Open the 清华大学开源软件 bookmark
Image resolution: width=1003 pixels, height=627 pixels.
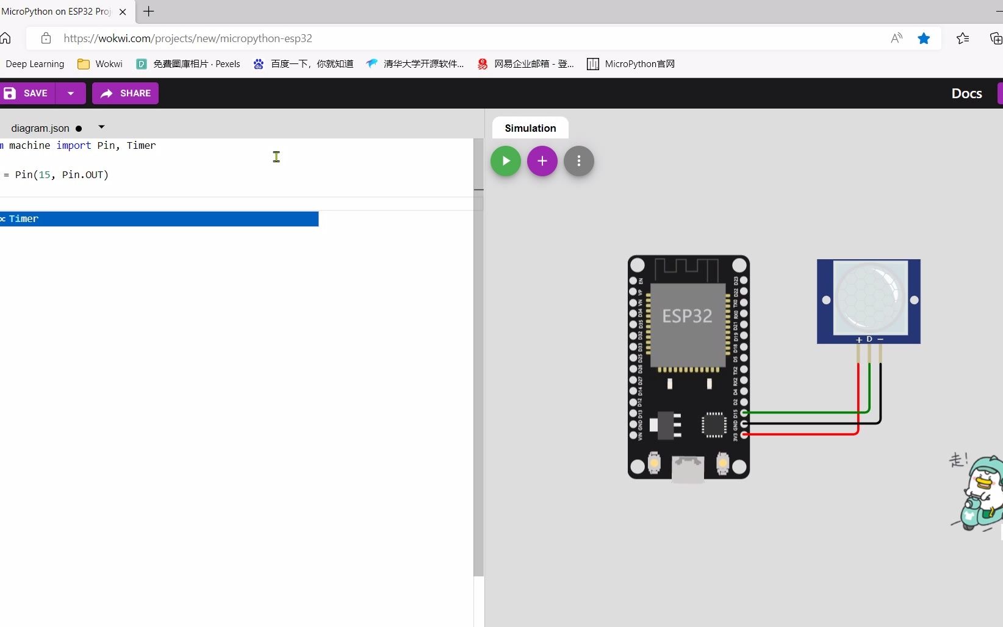point(415,63)
